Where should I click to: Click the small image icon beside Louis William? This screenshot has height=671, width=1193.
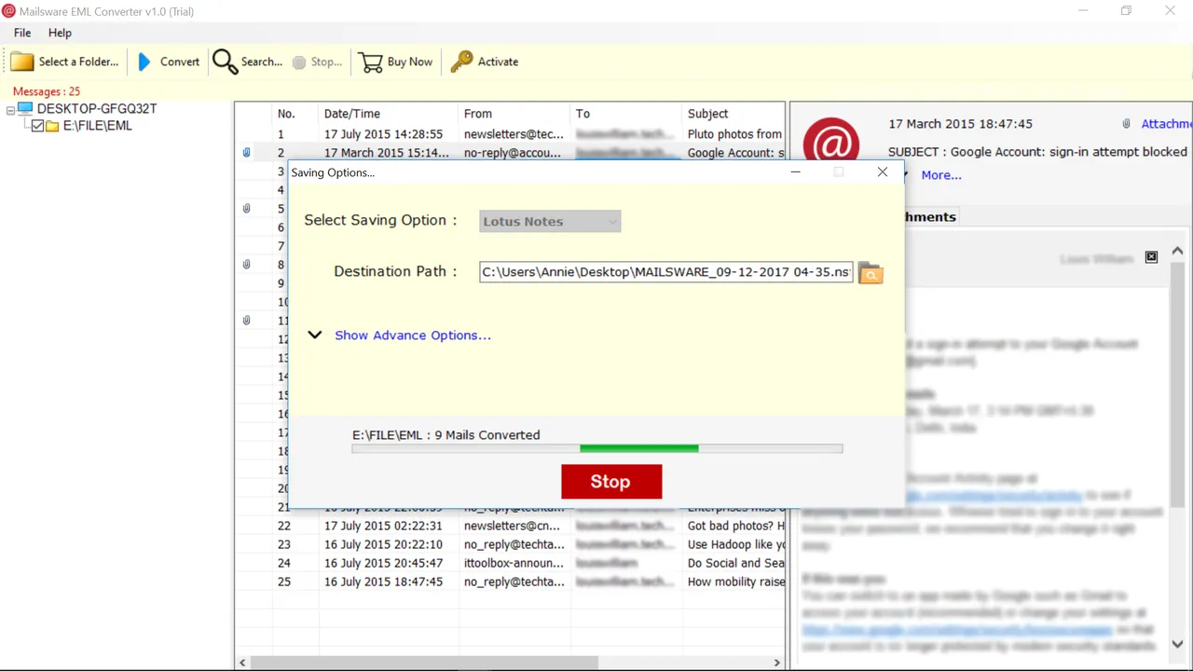1151,257
